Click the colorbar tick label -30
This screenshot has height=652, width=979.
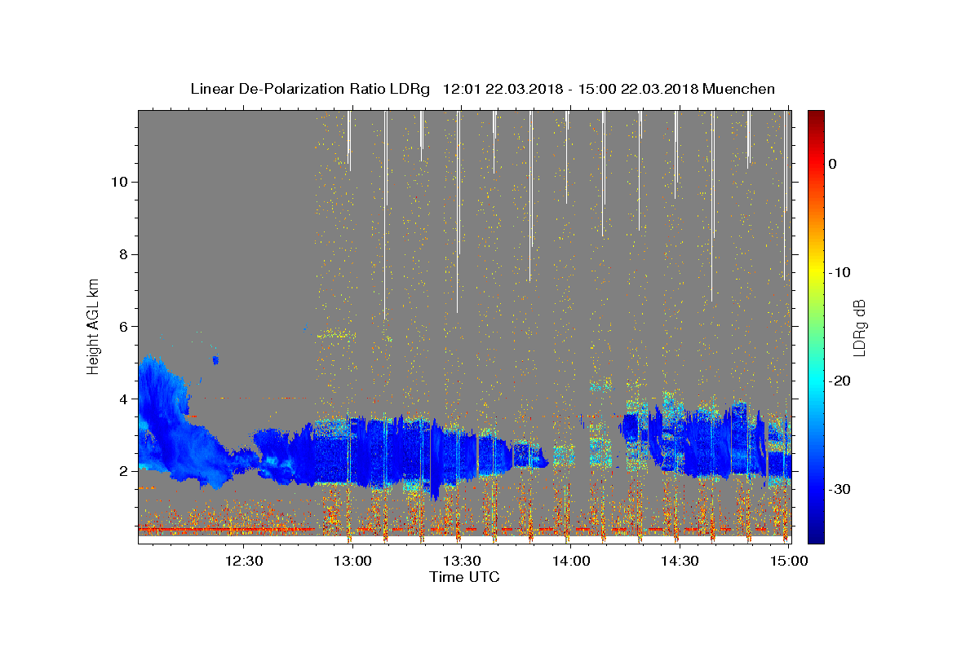(x=839, y=489)
